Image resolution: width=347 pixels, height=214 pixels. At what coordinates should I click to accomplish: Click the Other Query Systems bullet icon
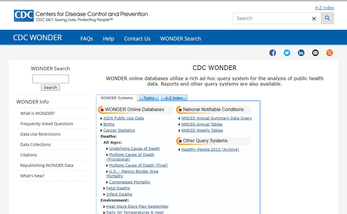point(180,141)
